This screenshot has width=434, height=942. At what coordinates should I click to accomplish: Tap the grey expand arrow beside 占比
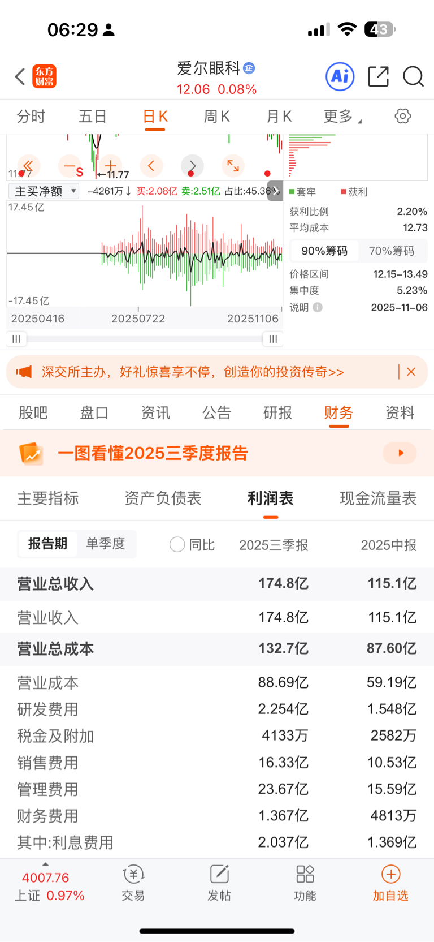pyautogui.click(x=275, y=191)
